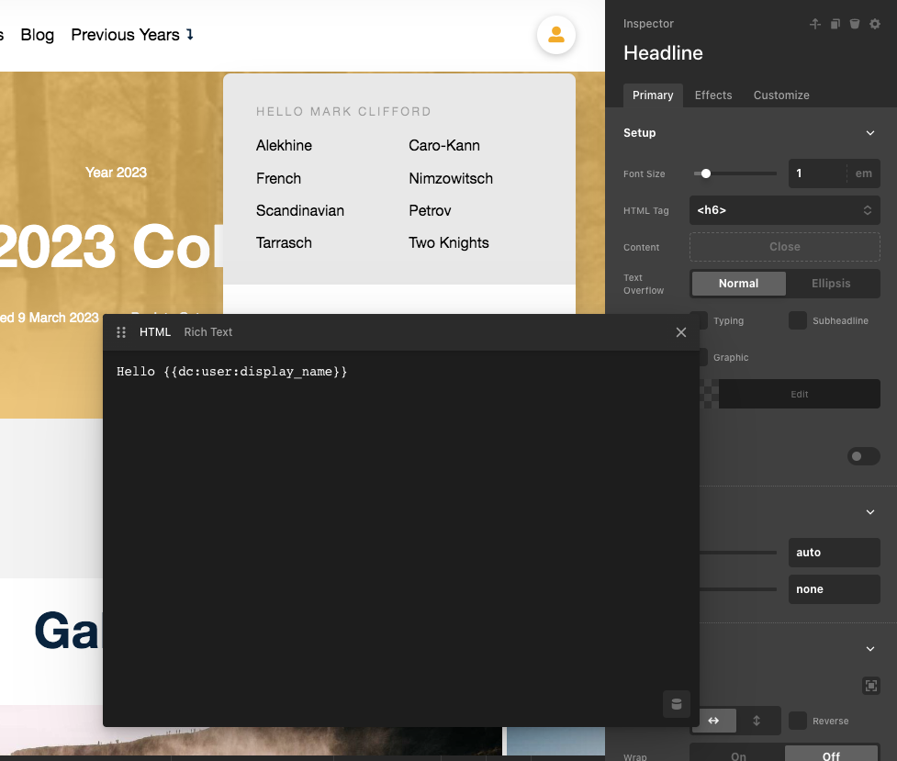Click the Content Close button
Image resolution: width=897 pixels, height=761 pixels.
click(784, 247)
